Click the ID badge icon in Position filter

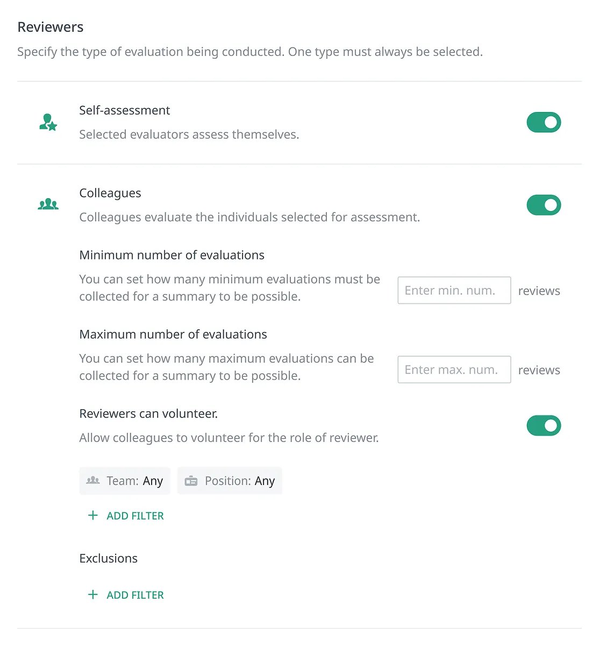point(191,481)
